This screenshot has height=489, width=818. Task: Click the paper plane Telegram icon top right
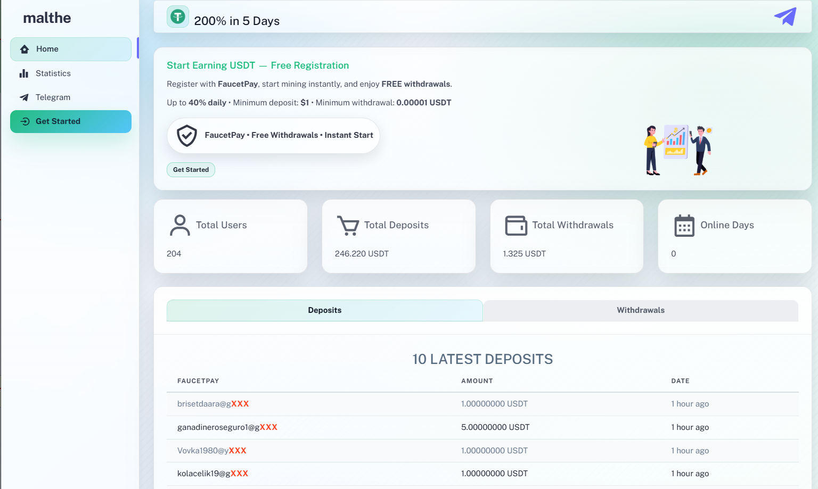click(785, 16)
